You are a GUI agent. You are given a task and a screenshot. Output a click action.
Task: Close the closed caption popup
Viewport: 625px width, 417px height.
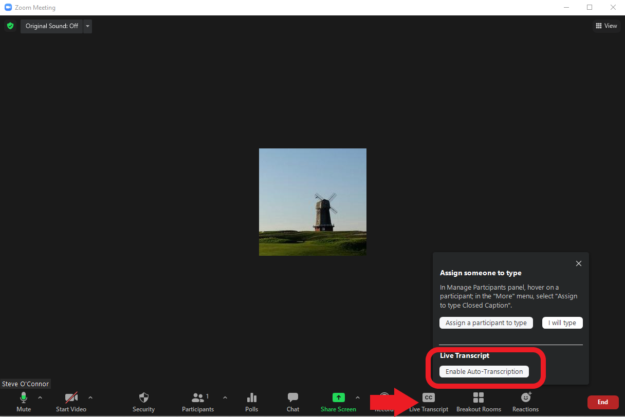tap(578, 263)
